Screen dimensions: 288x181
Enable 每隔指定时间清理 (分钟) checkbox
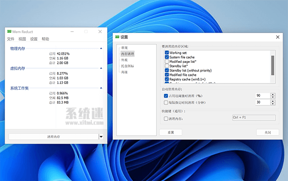[x=166, y=102]
